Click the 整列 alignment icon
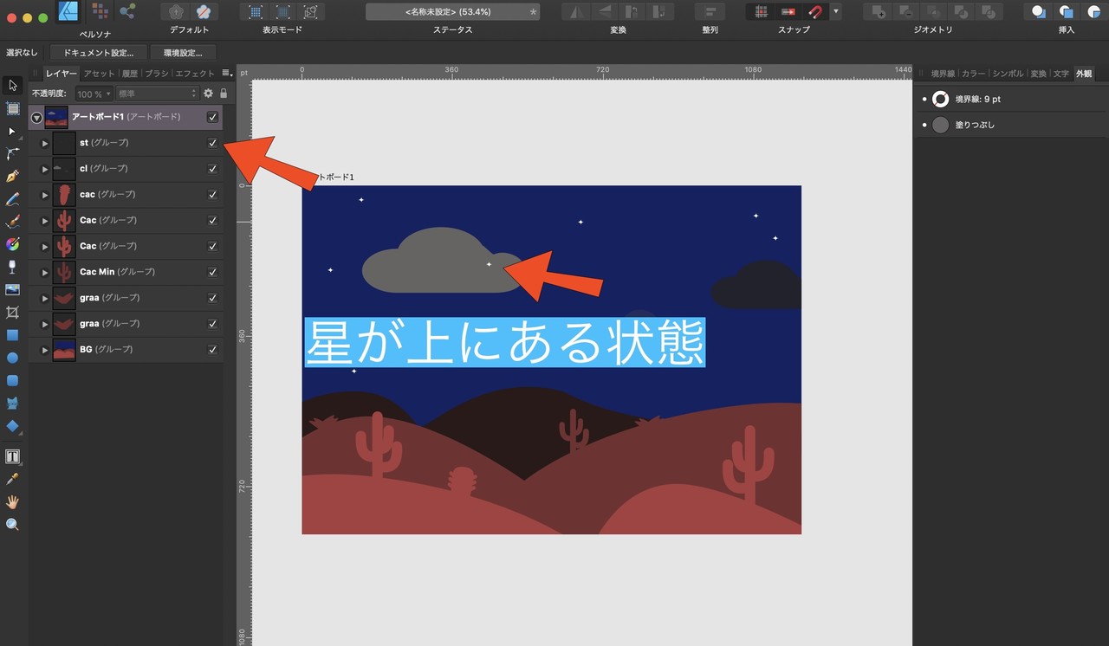The image size is (1109, 646). (x=710, y=11)
